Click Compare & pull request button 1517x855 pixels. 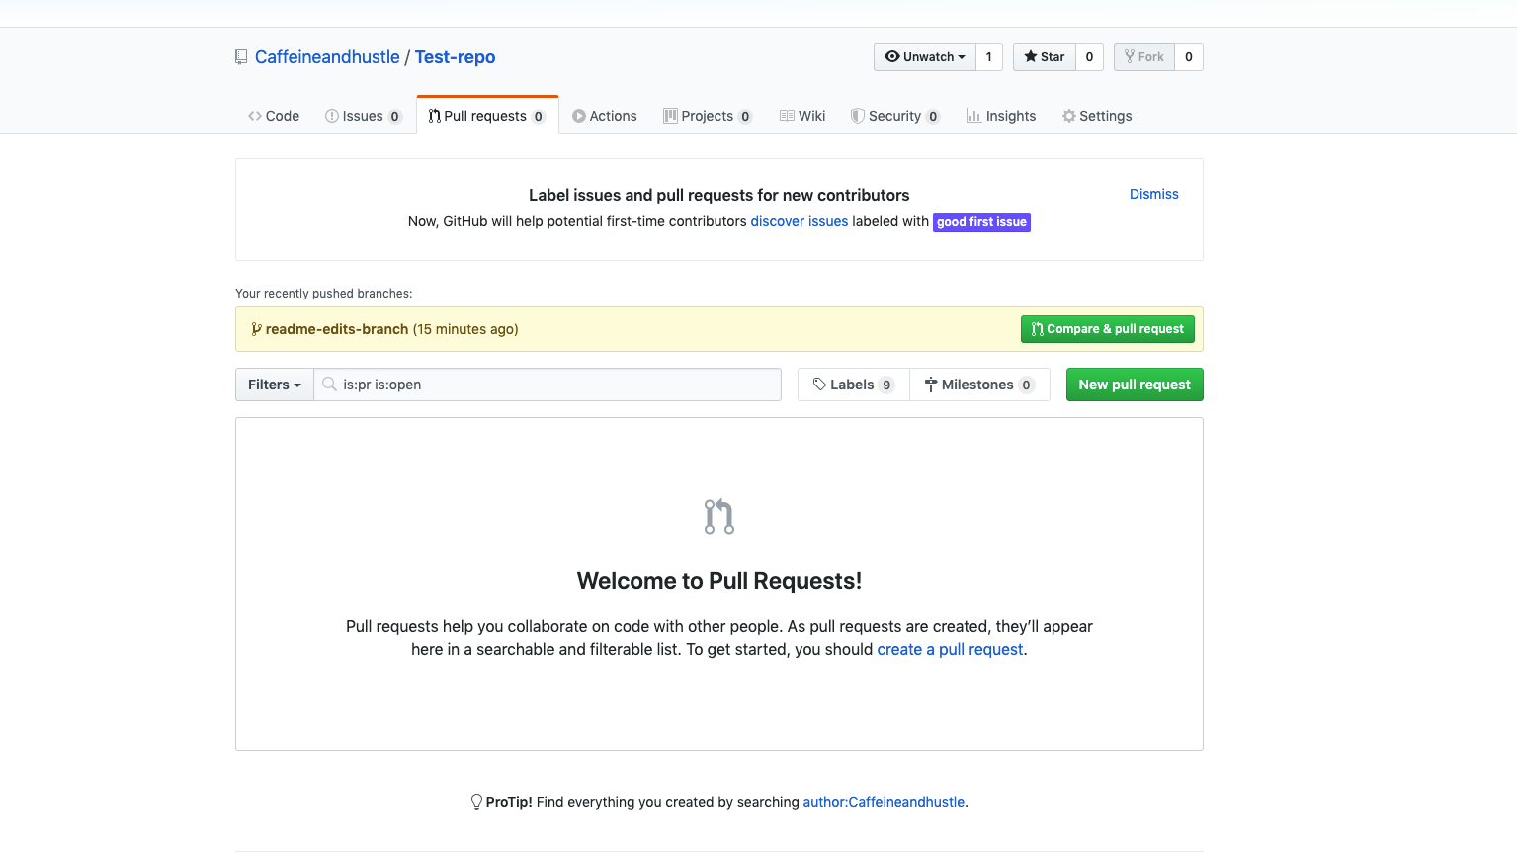coord(1108,329)
